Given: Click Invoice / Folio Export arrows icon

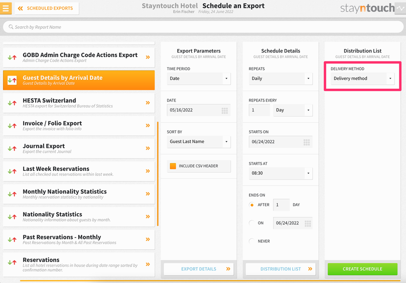Looking at the screenshot, I should click(x=12, y=126).
